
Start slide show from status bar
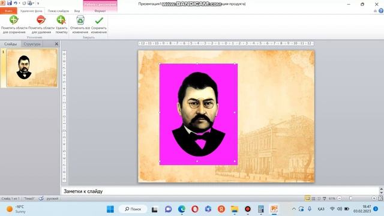pyautogui.click(x=324, y=199)
